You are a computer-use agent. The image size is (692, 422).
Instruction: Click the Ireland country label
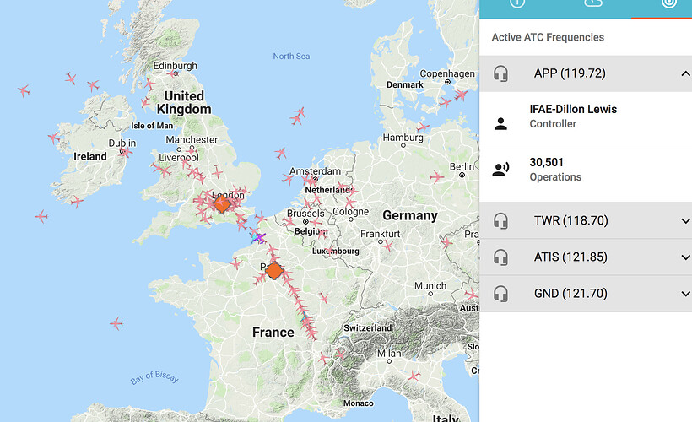coord(90,157)
